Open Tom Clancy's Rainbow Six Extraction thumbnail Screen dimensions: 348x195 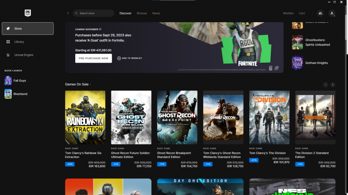click(x=85, y=118)
